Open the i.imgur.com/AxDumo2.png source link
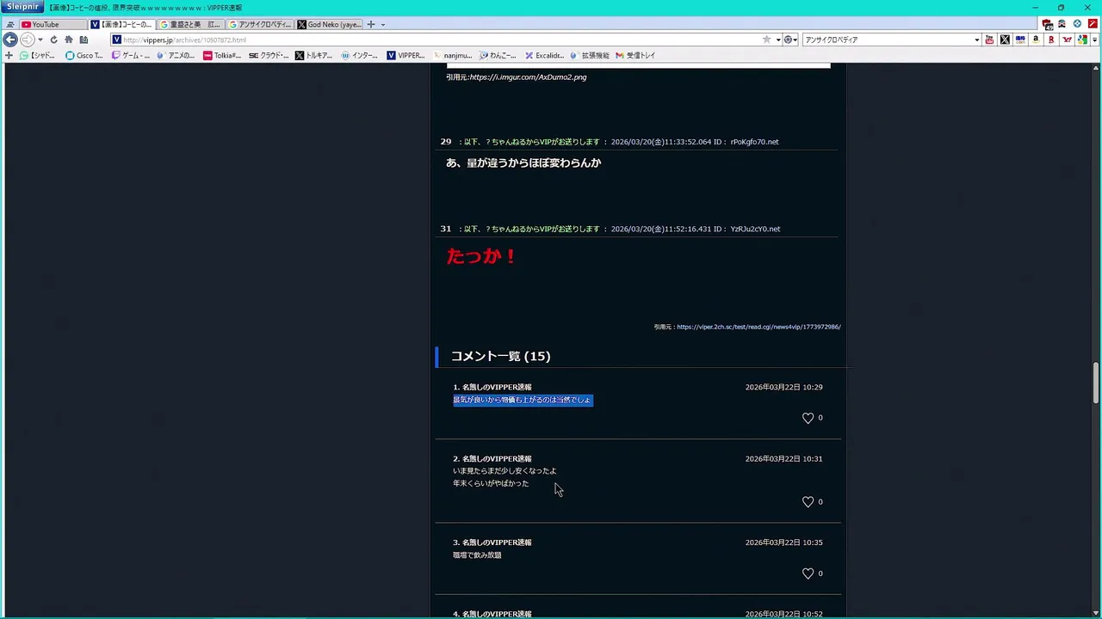The width and height of the screenshot is (1102, 619). tap(528, 77)
